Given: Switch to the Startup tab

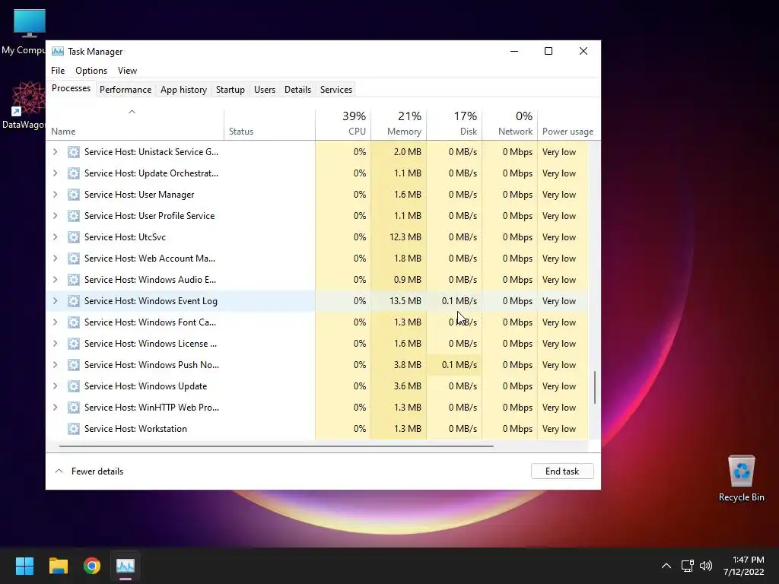Looking at the screenshot, I should [230, 90].
